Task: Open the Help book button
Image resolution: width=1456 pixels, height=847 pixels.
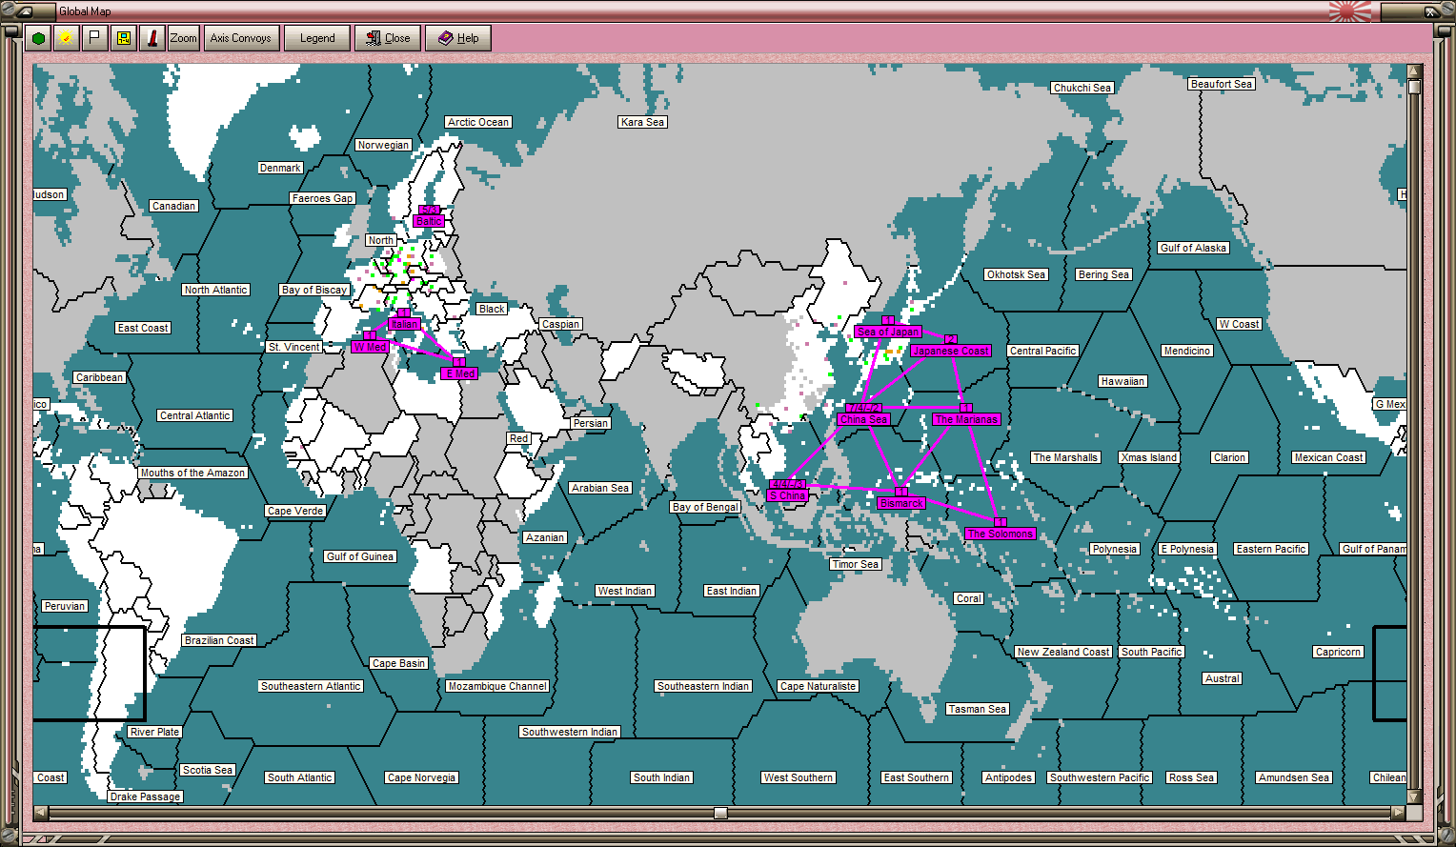Action: pyautogui.click(x=458, y=38)
